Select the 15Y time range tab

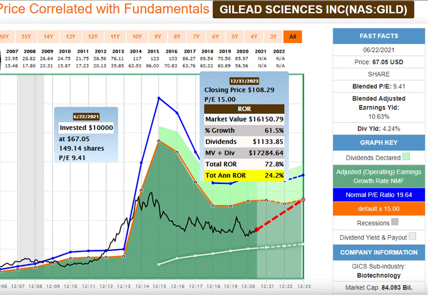tap(26, 36)
